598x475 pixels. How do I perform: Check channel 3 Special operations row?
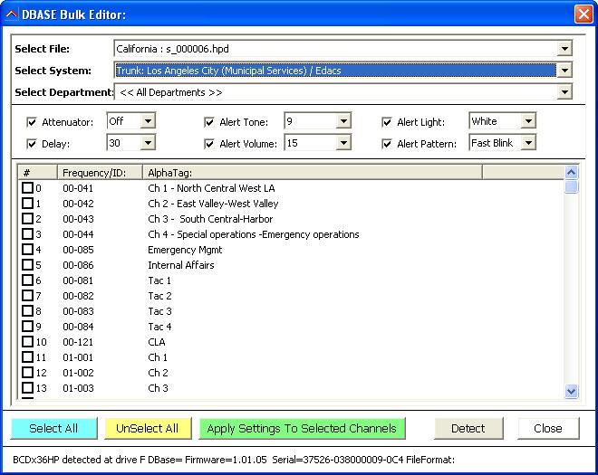tap(27, 234)
